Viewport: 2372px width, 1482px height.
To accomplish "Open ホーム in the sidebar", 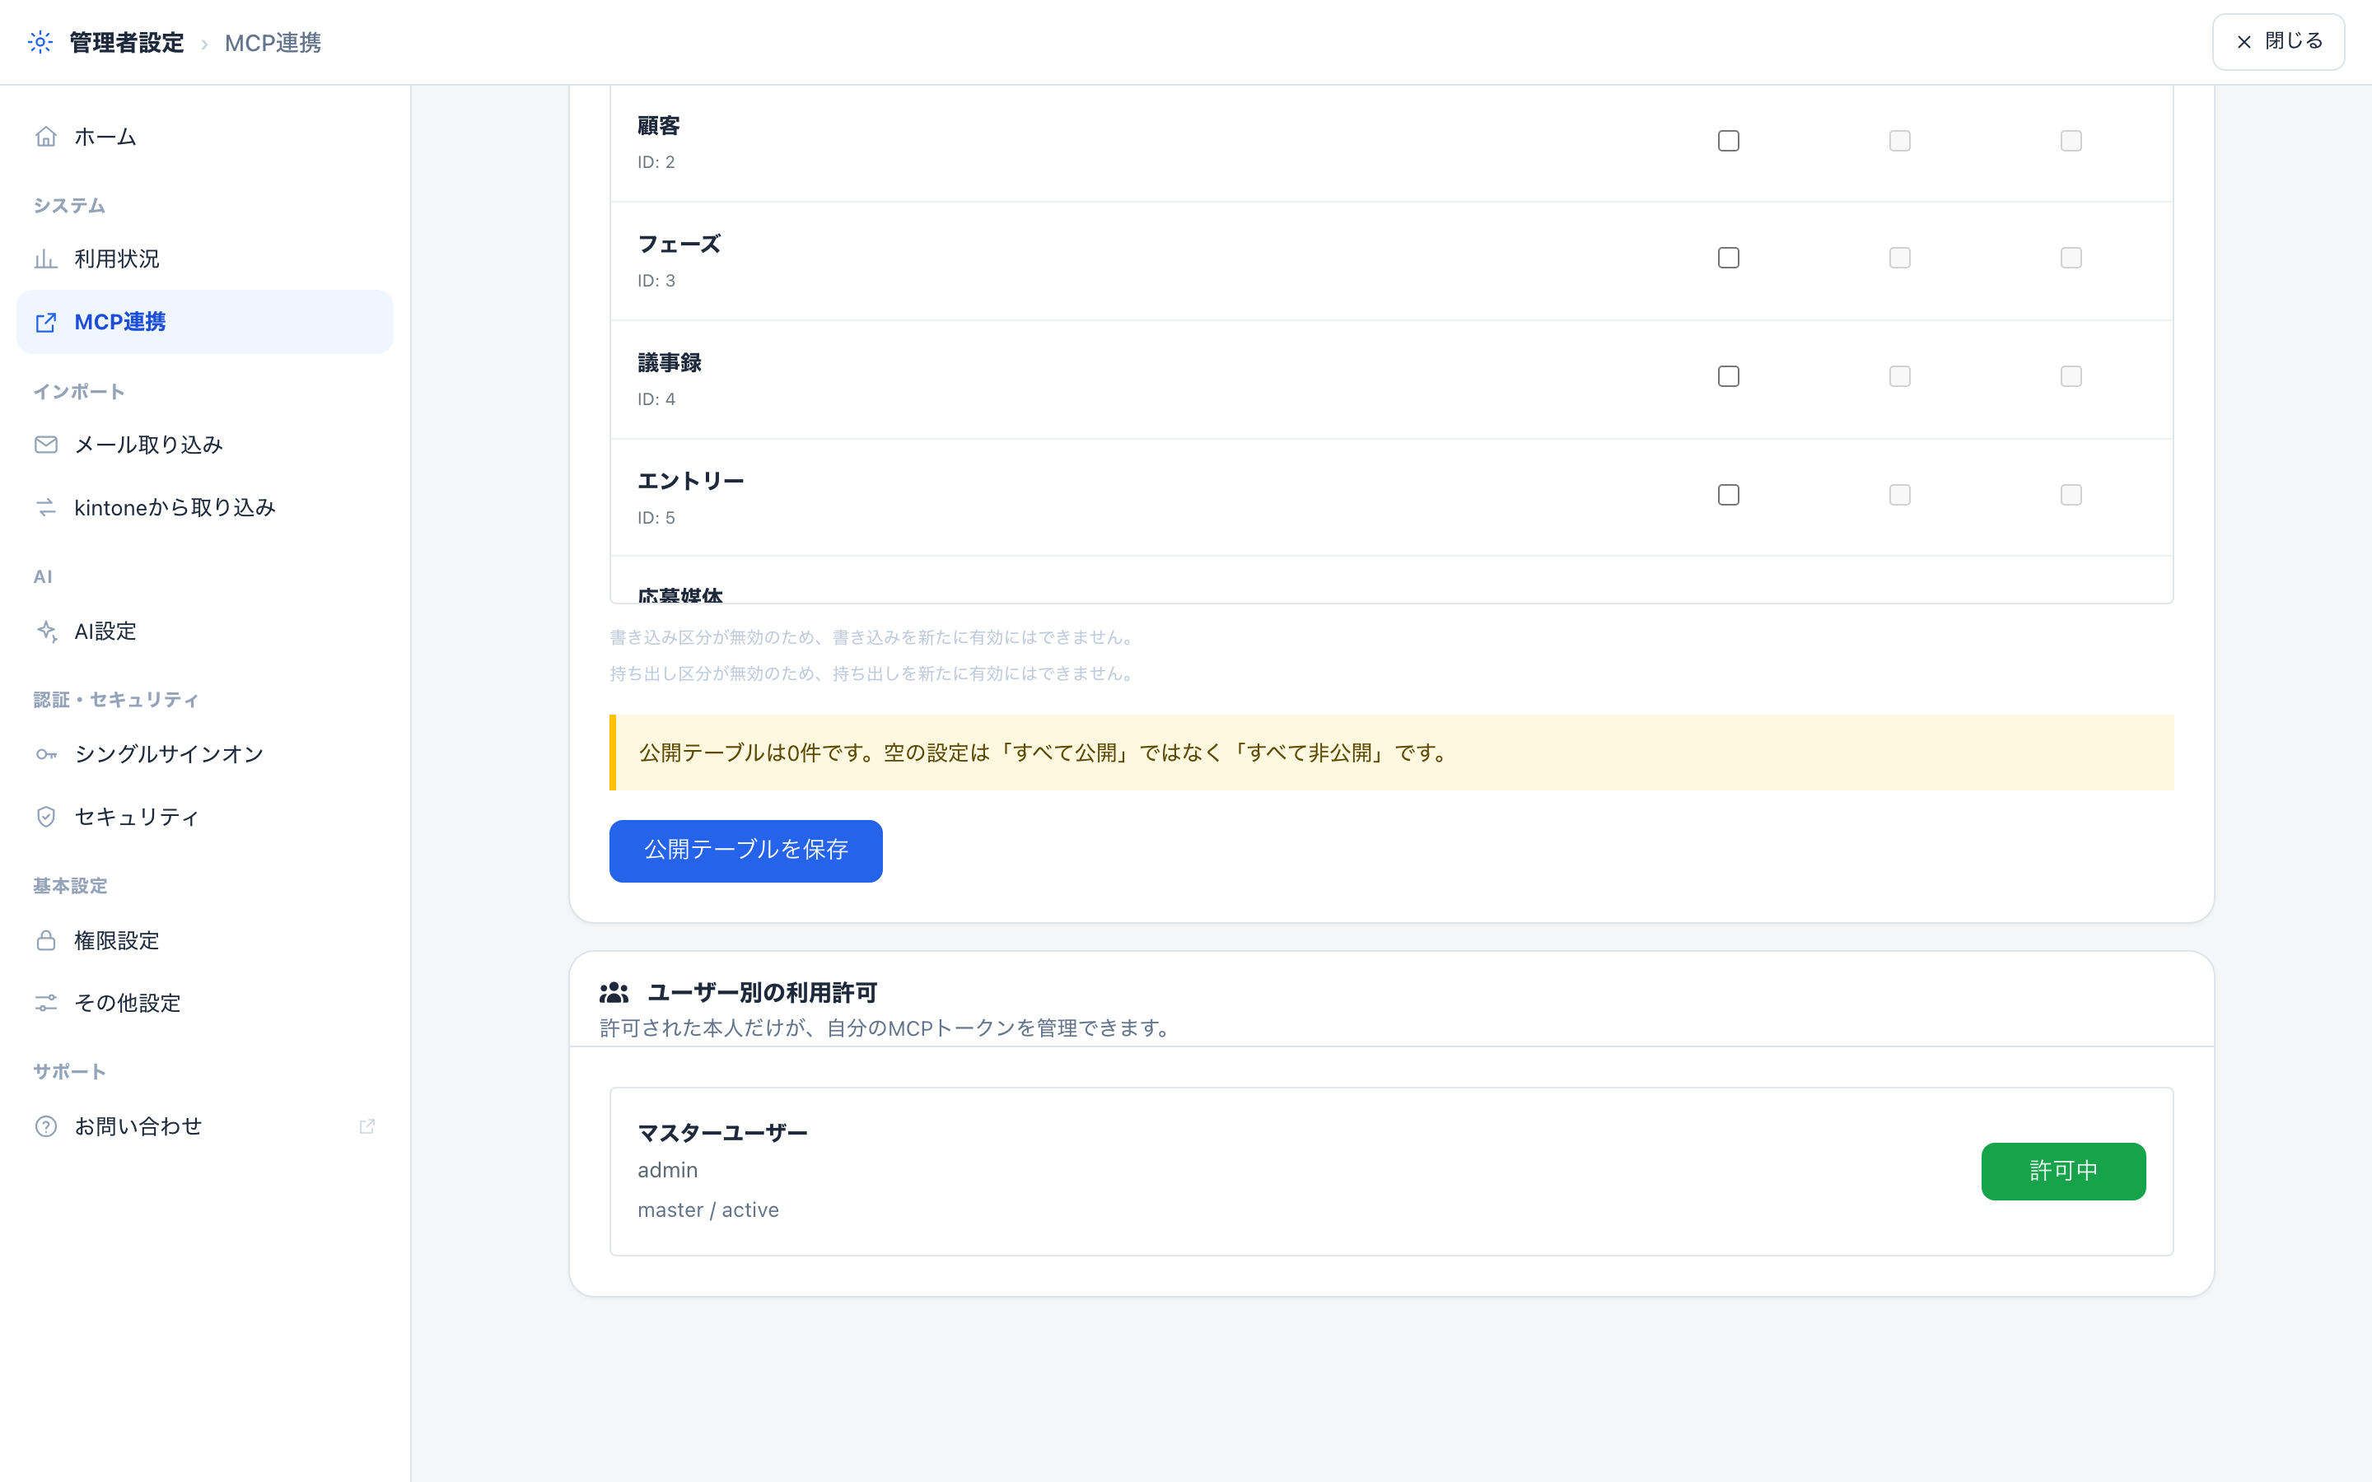I will pos(205,136).
